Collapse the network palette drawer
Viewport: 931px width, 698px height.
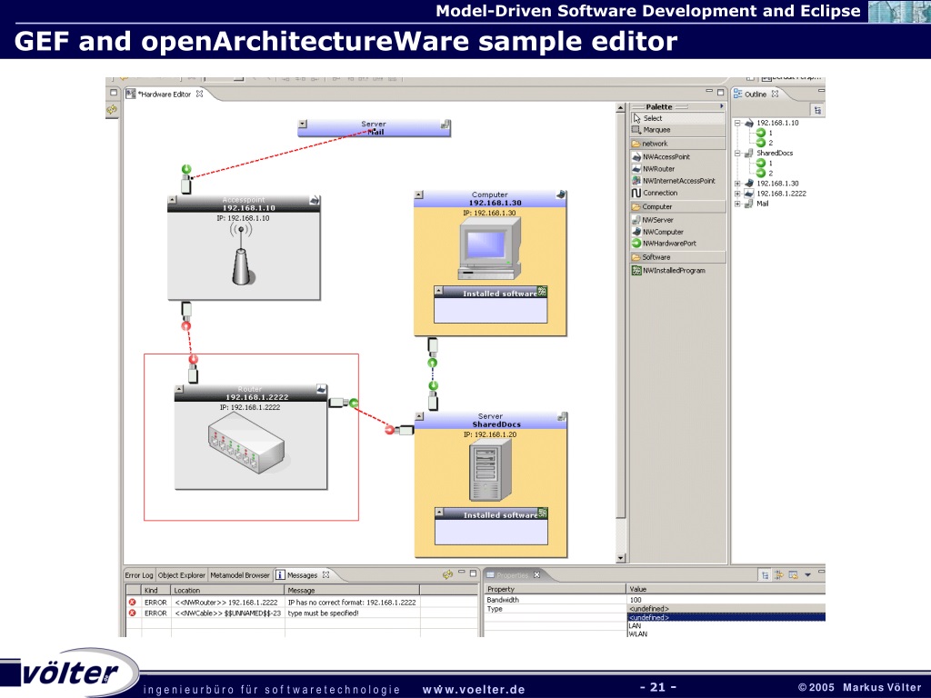pyautogui.click(x=677, y=144)
